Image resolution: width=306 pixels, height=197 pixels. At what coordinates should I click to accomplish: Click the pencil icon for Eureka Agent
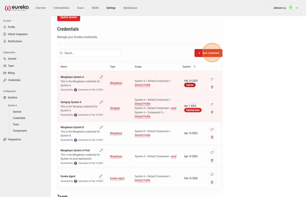[x=101, y=176]
